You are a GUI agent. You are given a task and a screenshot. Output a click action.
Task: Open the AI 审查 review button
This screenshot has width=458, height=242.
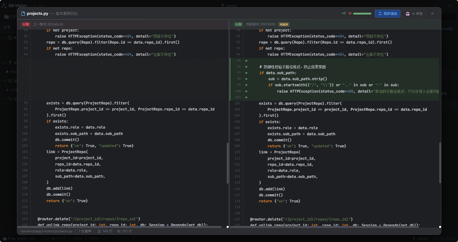(414, 14)
